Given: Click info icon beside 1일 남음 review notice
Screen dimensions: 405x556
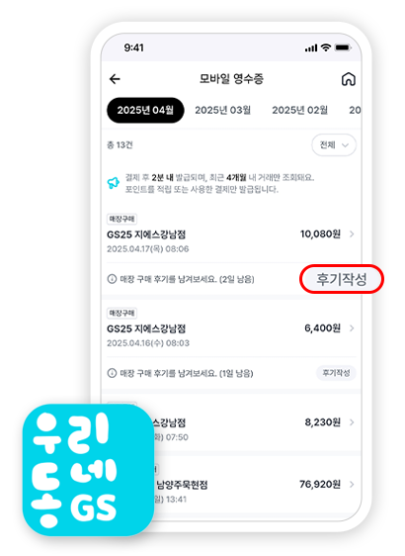Looking at the screenshot, I should point(112,373).
